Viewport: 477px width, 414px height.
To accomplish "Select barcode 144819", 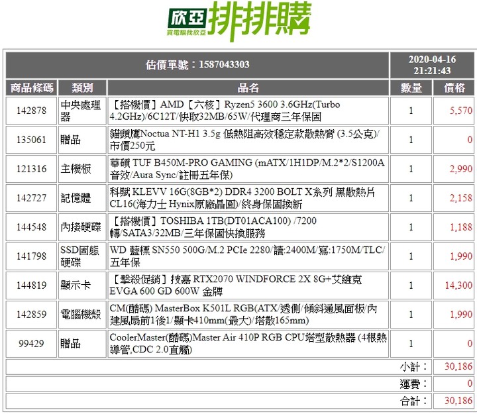I will [x=32, y=285].
